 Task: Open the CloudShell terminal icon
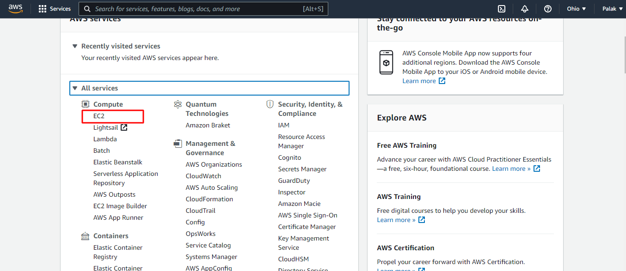click(501, 9)
